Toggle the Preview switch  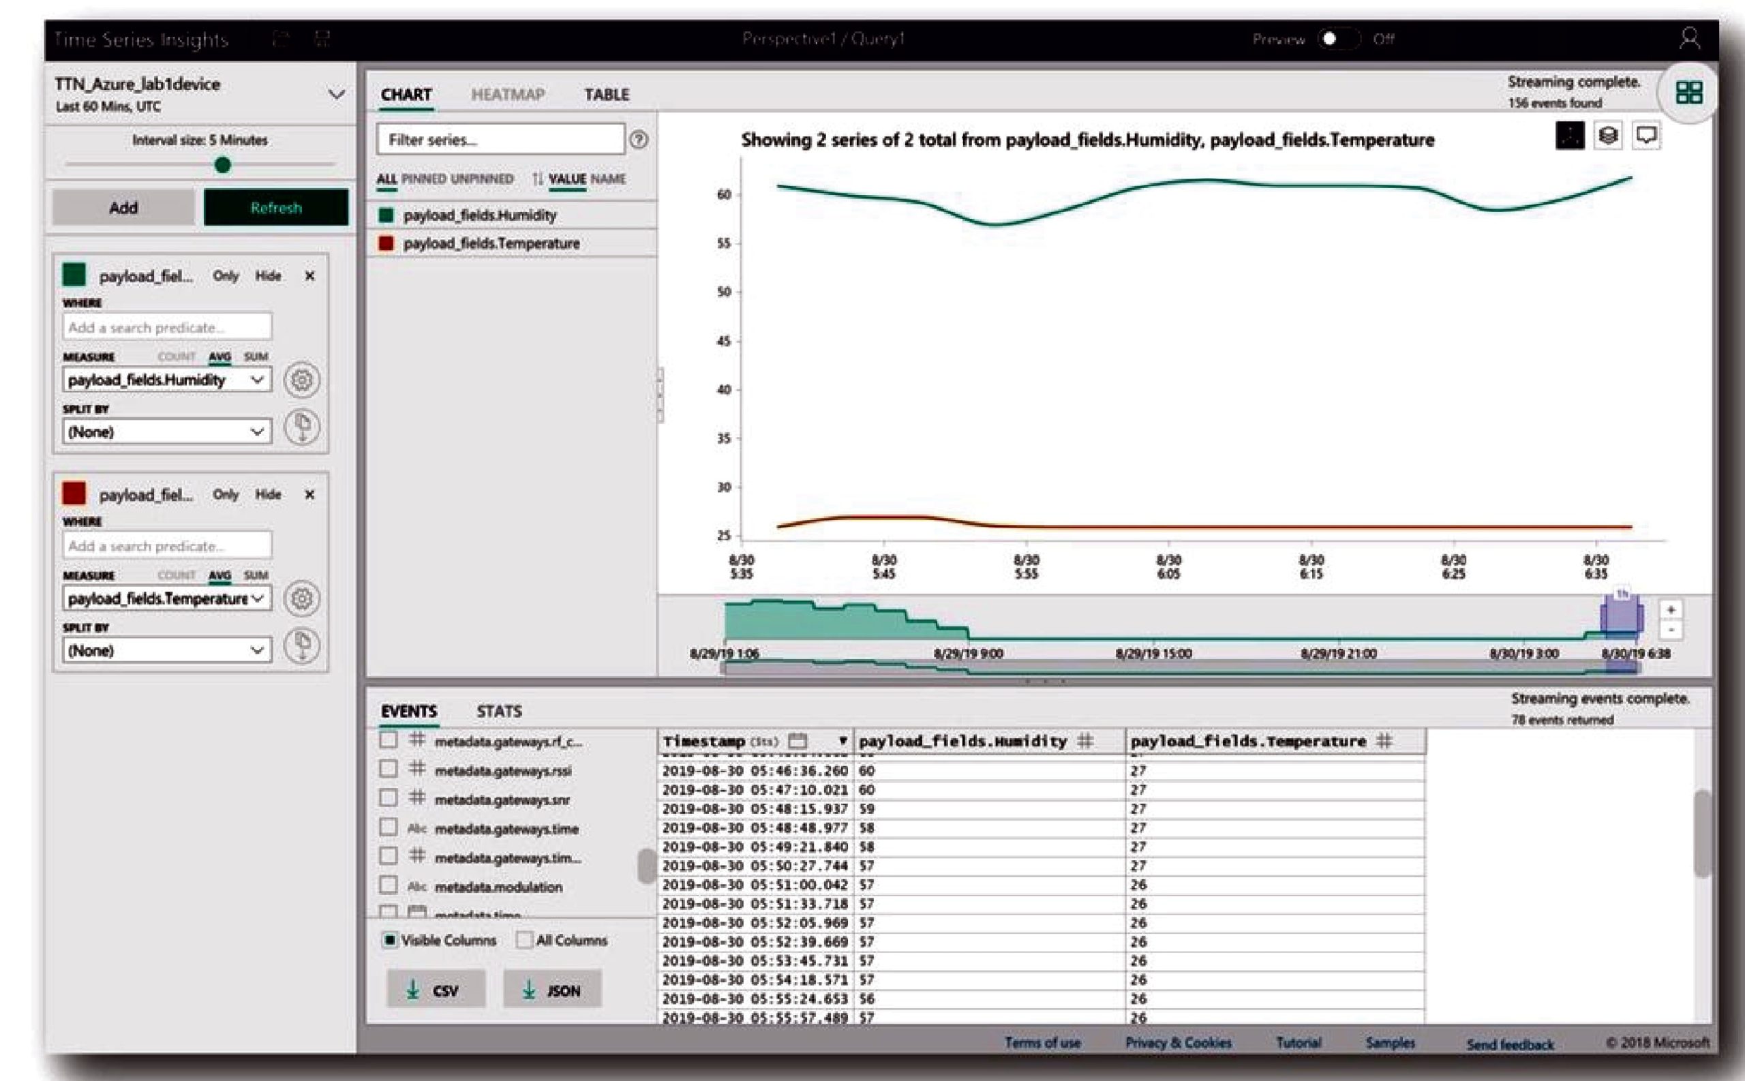click(1337, 39)
